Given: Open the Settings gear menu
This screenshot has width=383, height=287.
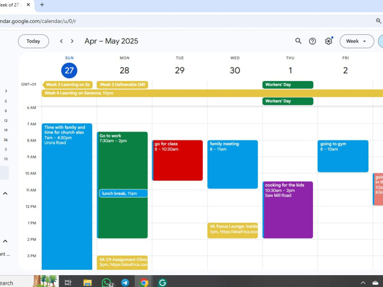Looking at the screenshot, I should tap(329, 41).
